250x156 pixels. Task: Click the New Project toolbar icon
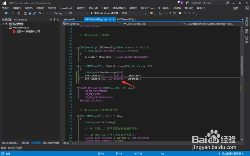19,13
